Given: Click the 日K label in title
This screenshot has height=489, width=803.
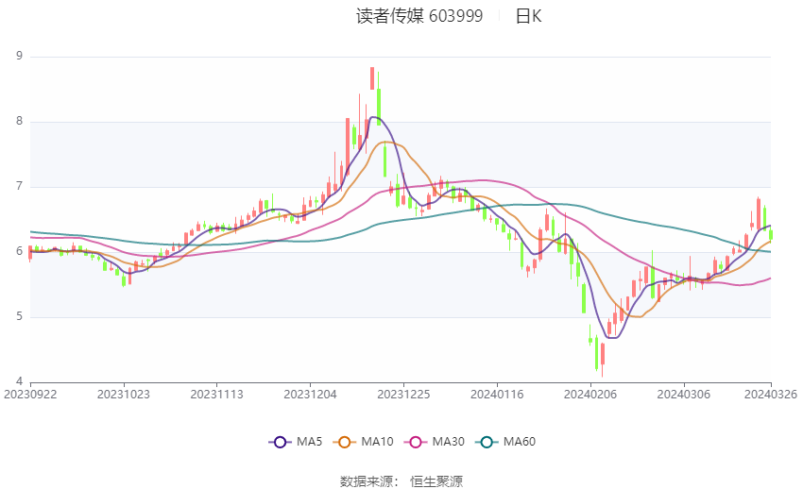Looking at the screenshot, I should (x=528, y=16).
